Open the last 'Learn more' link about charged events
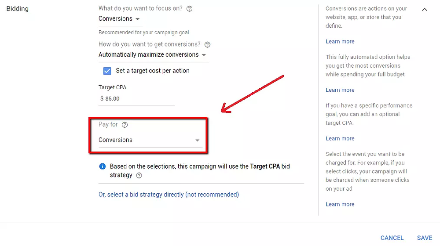 click(340, 204)
